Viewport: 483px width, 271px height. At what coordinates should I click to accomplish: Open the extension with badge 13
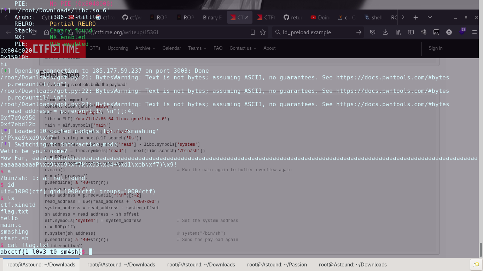coord(462,32)
